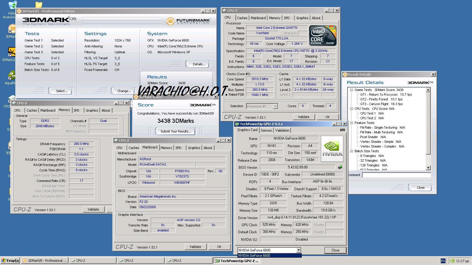This screenshot has width=472, height=265.
Task: Switch to TechPowerUp GPU-Z taskbar button
Action: point(237,261)
